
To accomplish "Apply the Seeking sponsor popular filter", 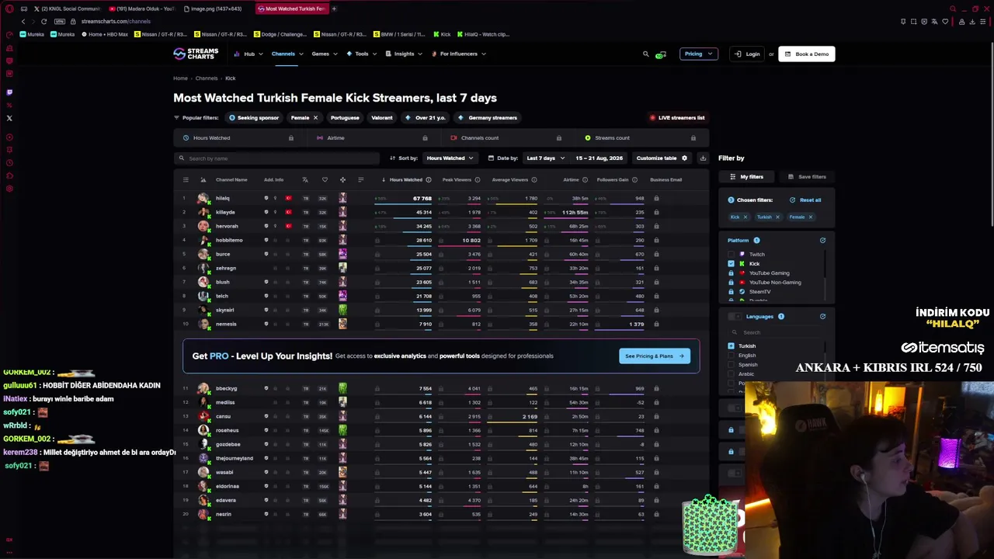I will coord(254,118).
